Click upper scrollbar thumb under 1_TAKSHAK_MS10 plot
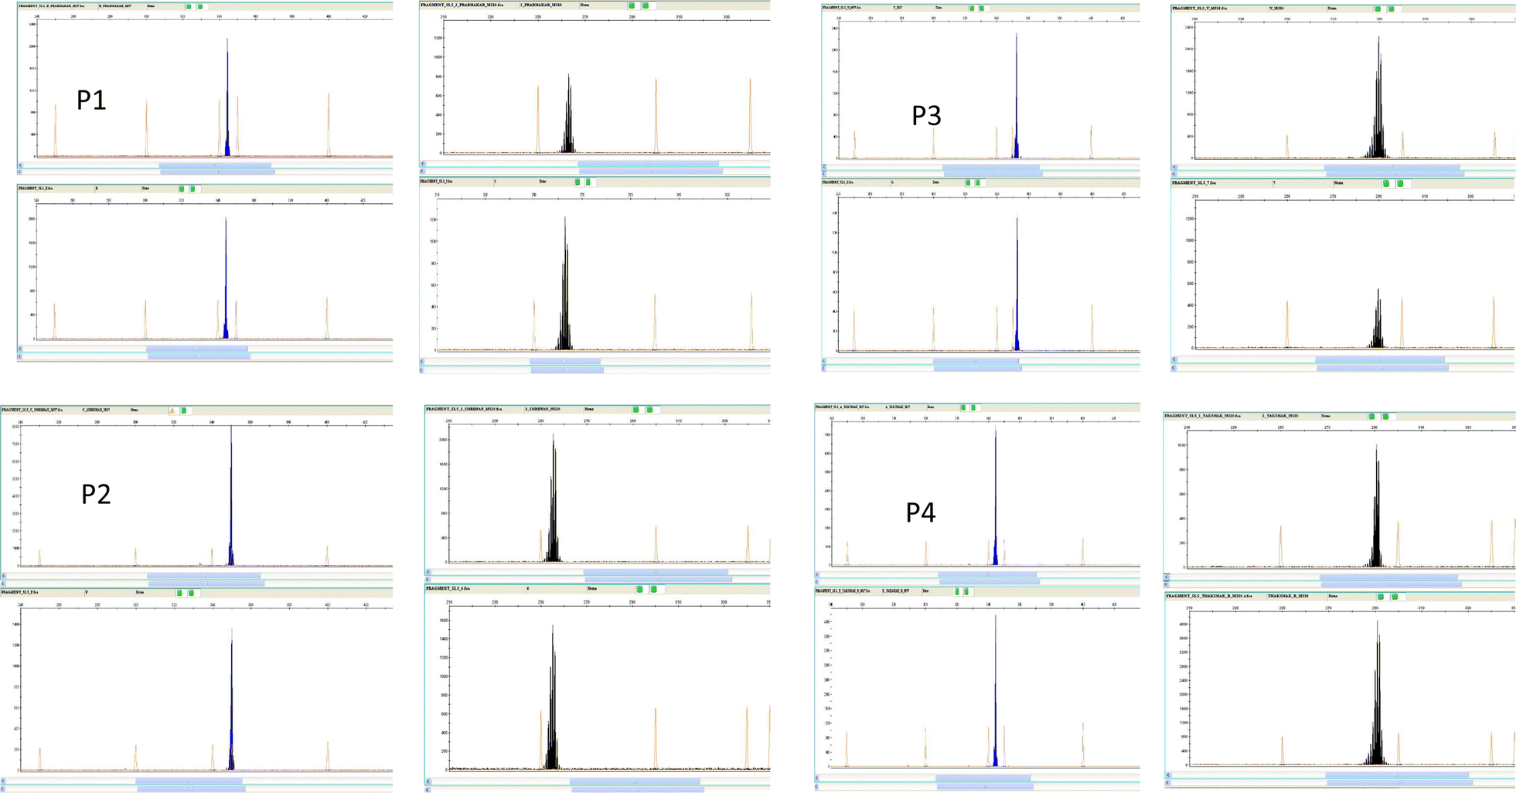 (x=1388, y=577)
